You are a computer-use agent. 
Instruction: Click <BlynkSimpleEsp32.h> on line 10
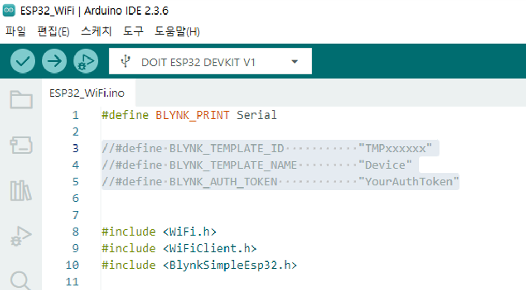pos(230,265)
